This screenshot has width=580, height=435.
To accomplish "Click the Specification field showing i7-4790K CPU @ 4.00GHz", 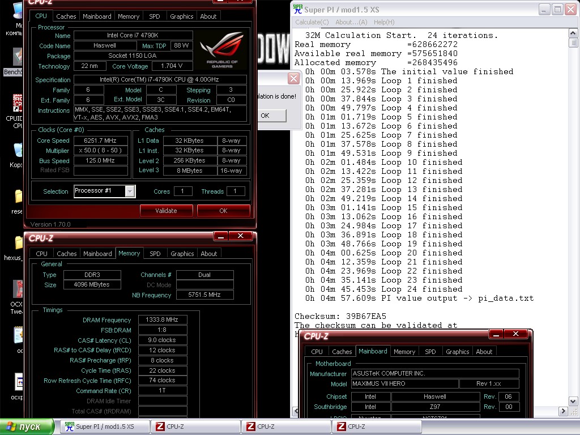I will [160, 79].
